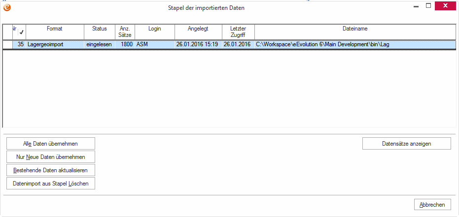Click the Anz. Sätze column header
Viewport: 459px width, 217px height.
pyautogui.click(x=125, y=32)
